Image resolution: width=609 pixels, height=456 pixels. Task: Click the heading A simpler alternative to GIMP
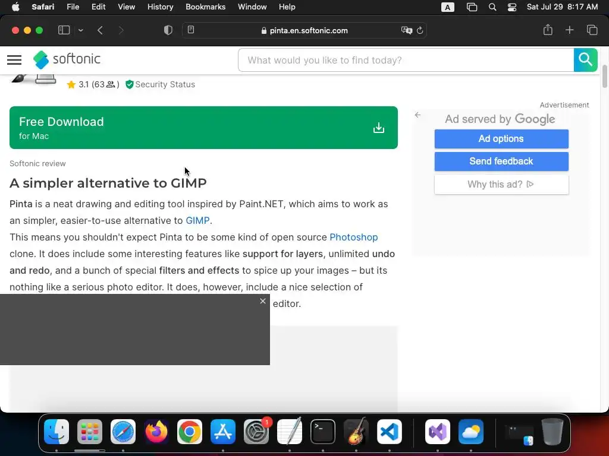(108, 183)
